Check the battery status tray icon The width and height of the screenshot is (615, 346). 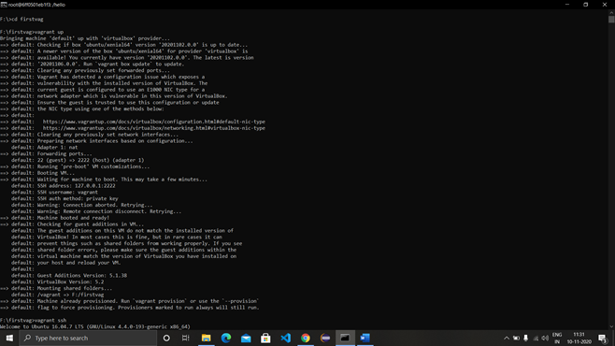[516, 338]
